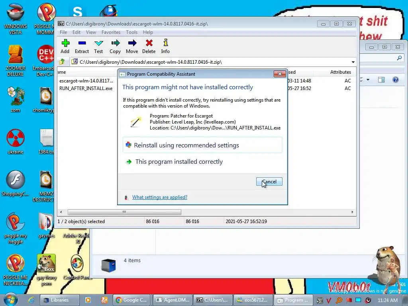
Task: Open the What settings are applied link
Action: point(160,197)
